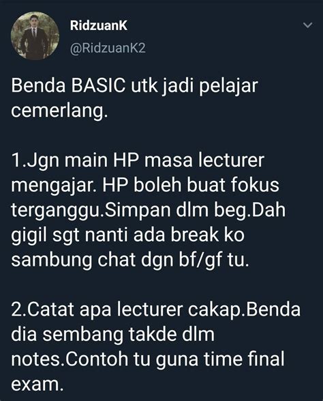Click the 'mengajar. HP boleh buat fokus' line
Screen dimensions: 323x401
pos(145,185)
